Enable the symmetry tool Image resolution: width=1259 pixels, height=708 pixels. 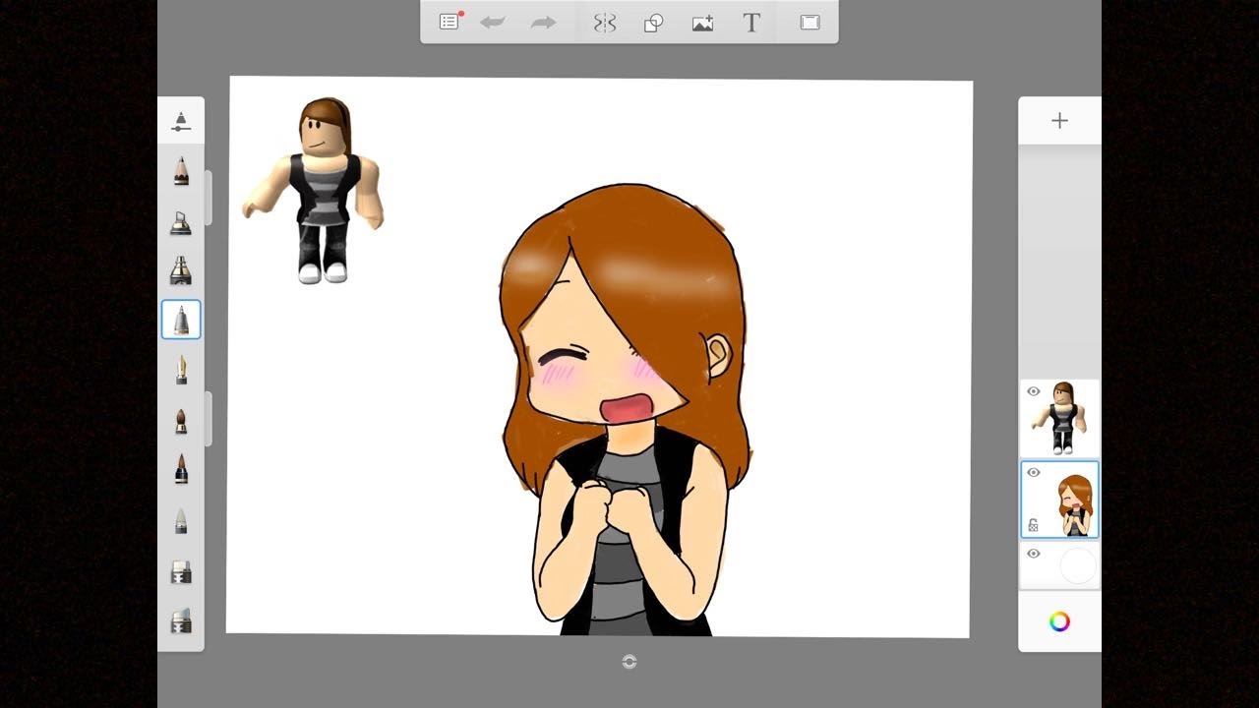click(605, 23)
